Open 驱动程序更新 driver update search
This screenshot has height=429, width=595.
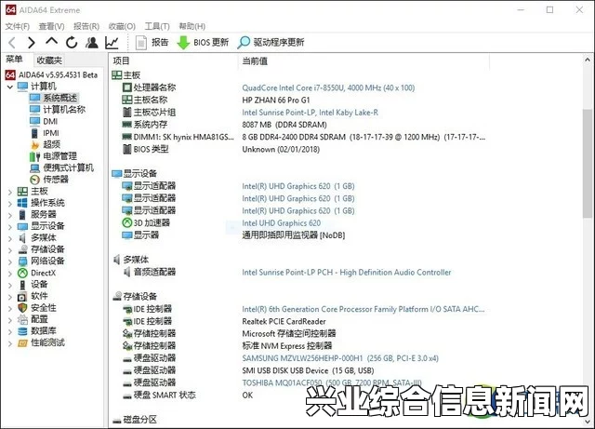click(x=271, y=43)
